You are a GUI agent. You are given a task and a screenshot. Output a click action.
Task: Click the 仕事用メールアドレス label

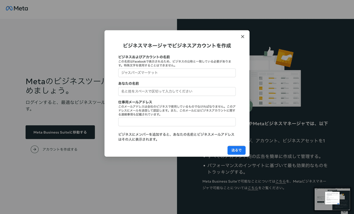135,102
